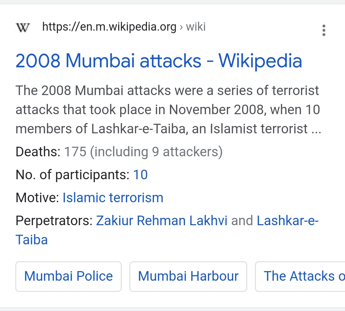Image resolution: width=345 pixels, height=311 pixels.
Task: Tap the Mumbai Harbour chip
Action: pos(188,276)
